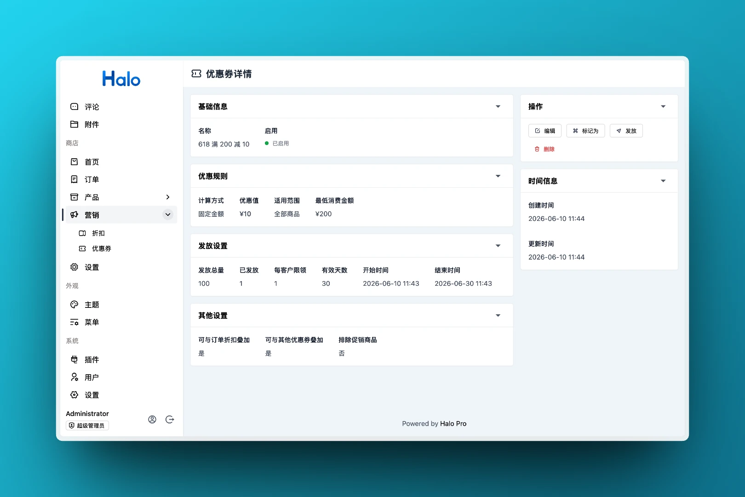Collapse the 基础信息 panel arrow
This screenshot has height=497, width=745.
(x=498, y=107)
